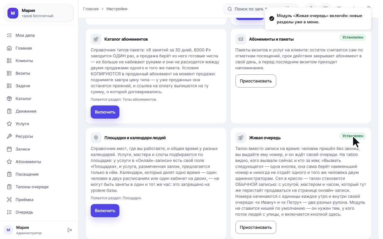
Task: Open Приёмка scanner icon
Action: coord(9,200)
